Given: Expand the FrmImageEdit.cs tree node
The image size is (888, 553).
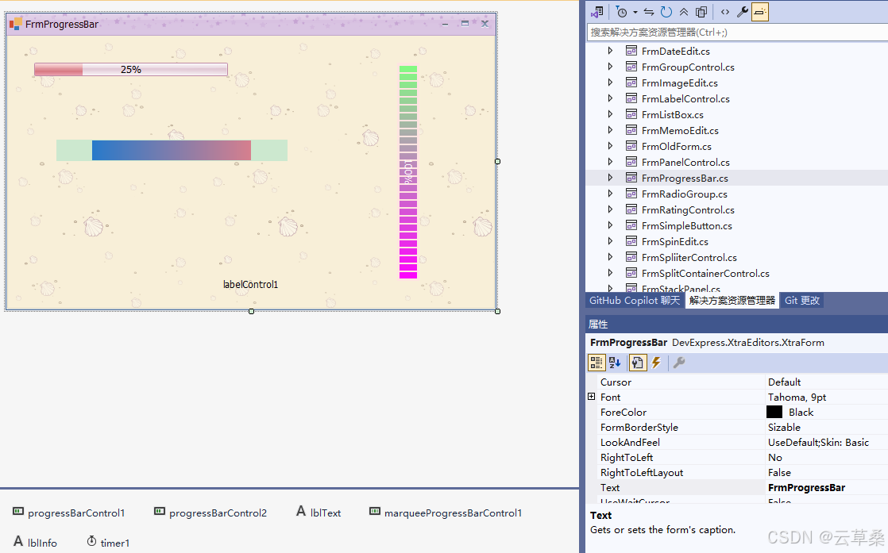Looking at the screenshot, I should [x=610, y=82].
